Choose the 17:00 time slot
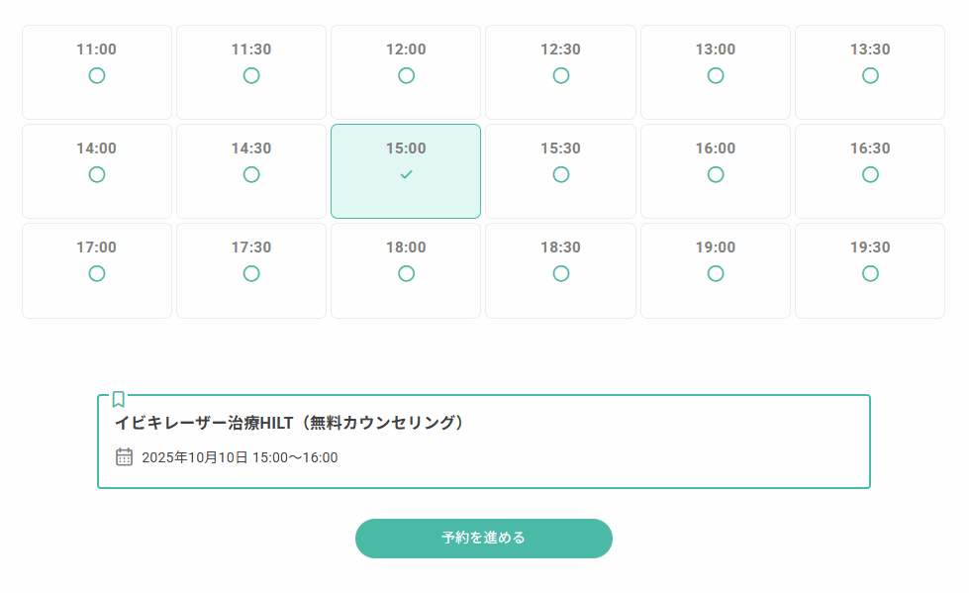 [x=97, y=270]
